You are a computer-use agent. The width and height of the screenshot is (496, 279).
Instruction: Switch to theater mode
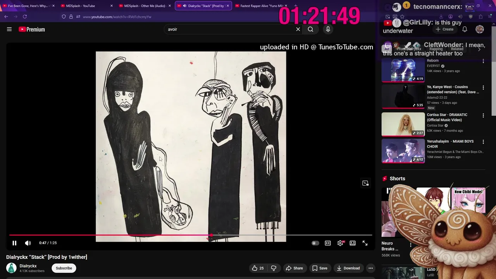click(x=353, y=243)
